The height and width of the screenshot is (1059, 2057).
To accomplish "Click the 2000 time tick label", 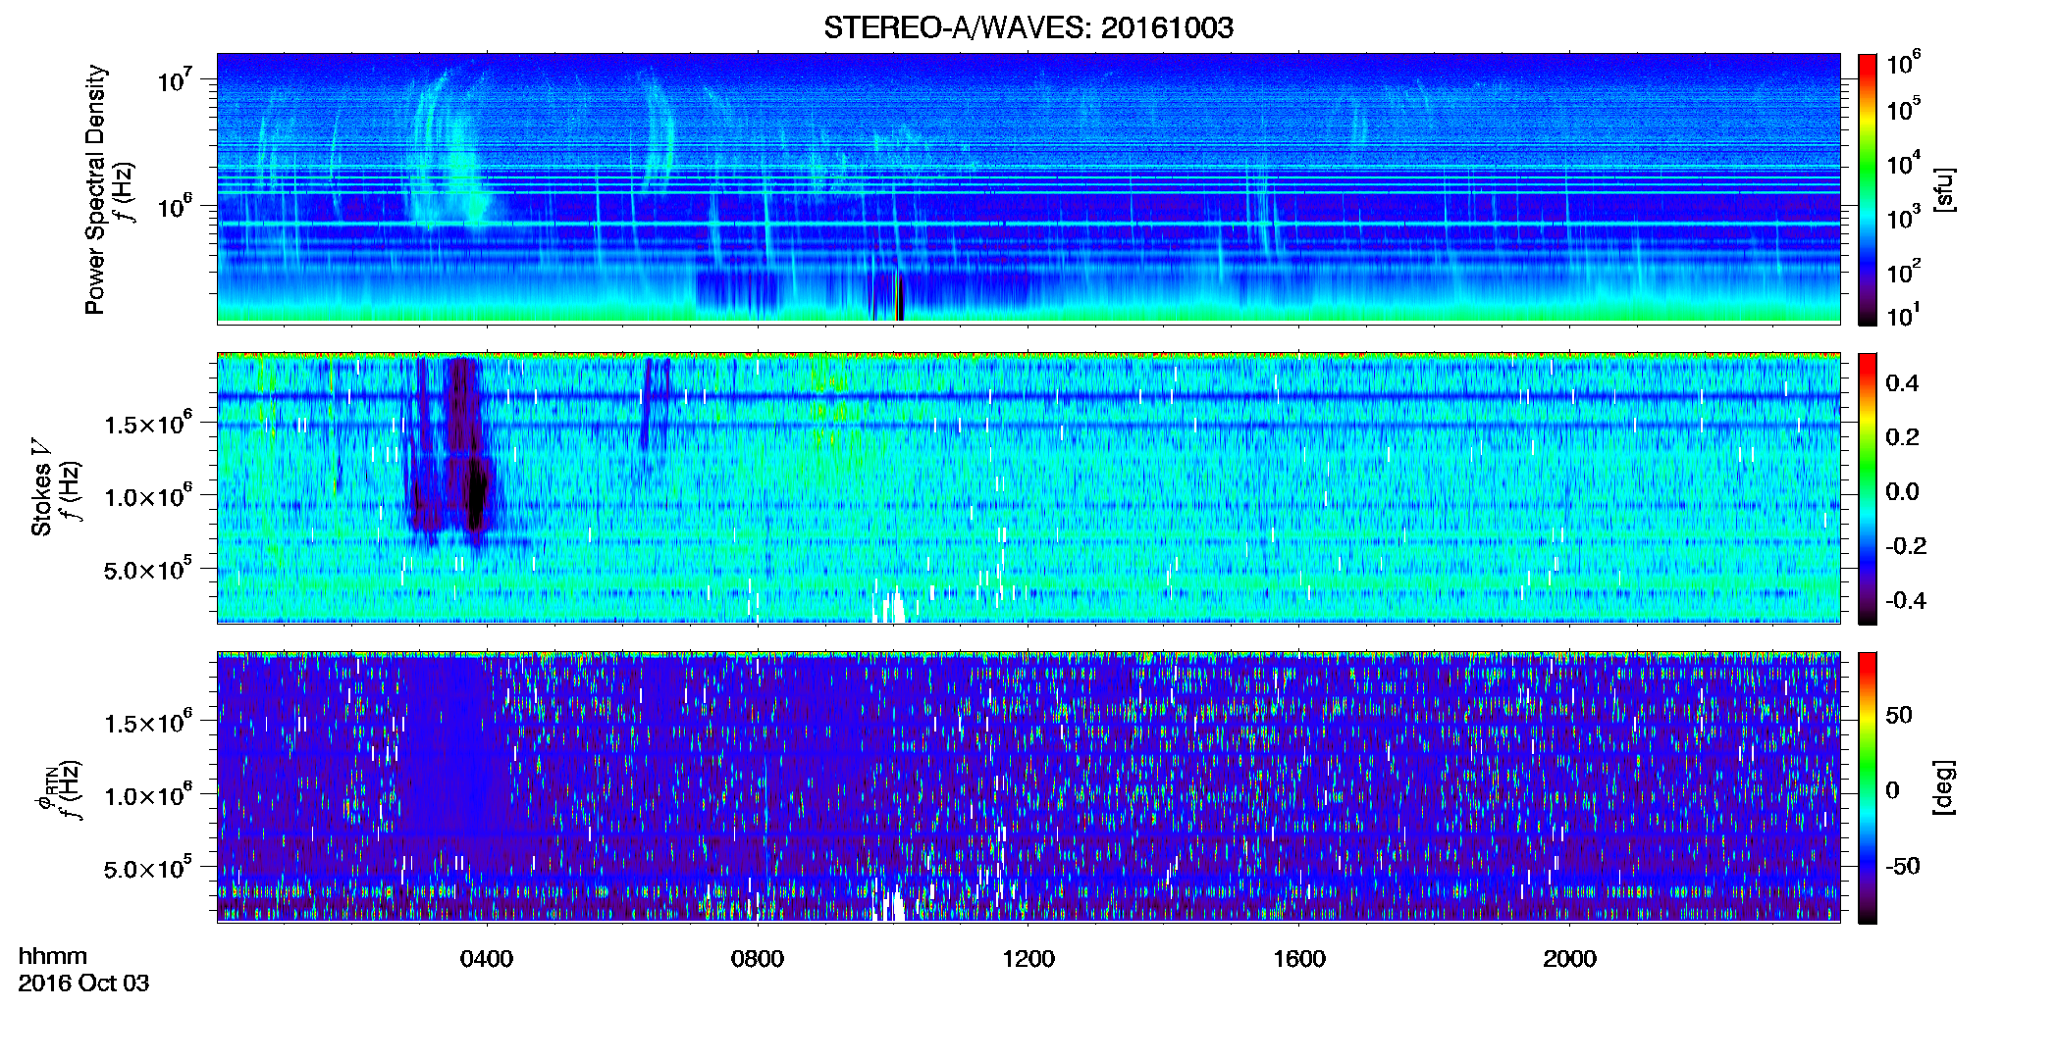I will coord(1570,959).
